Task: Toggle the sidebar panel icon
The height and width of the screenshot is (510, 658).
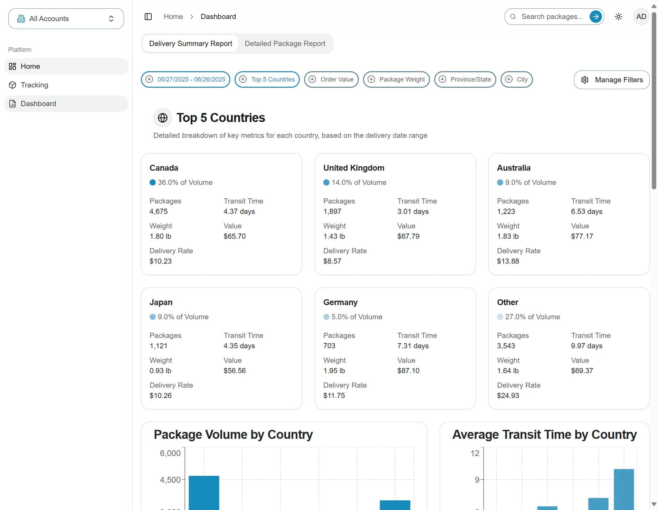Action: [148, 17]
